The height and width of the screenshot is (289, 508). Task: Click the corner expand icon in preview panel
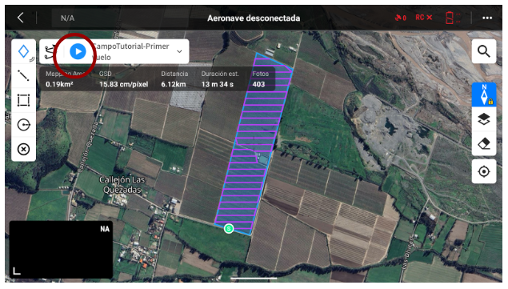coord(17,271)
